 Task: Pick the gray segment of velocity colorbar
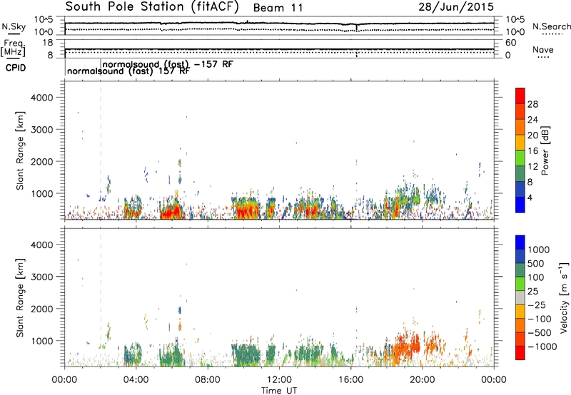[x=520, y=298]
